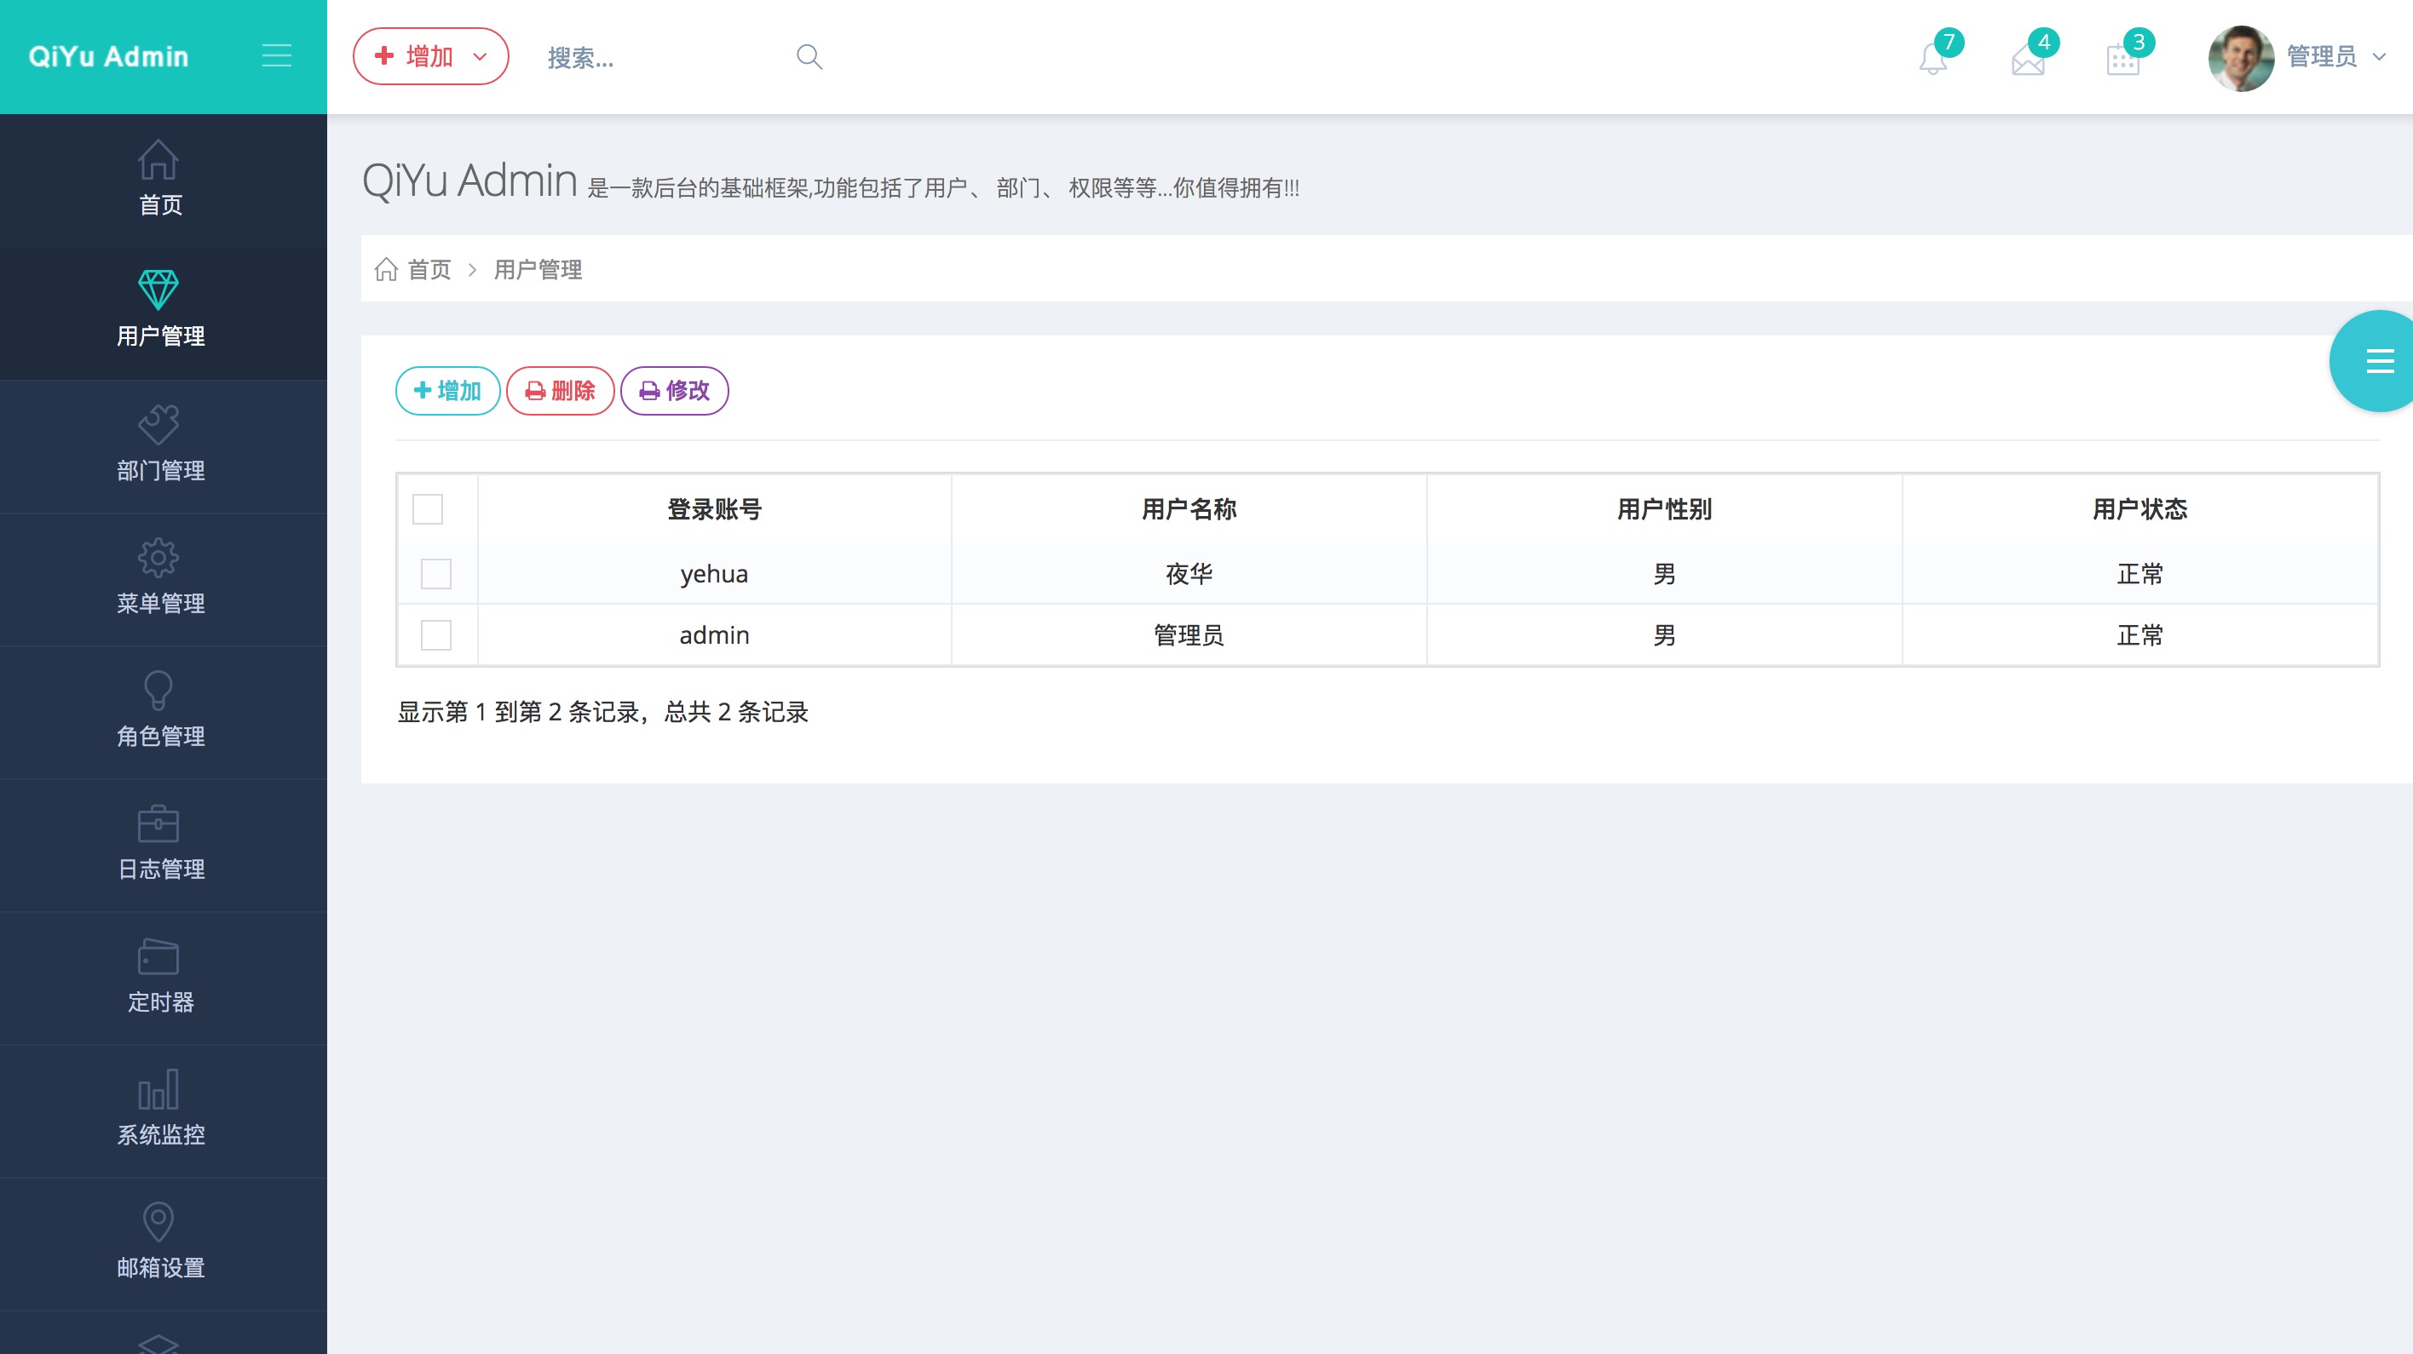This screenshot has height=1354, width=2413.
Task: Toggle the sidebar hamburger menu icon
Action: click(276, 56)
